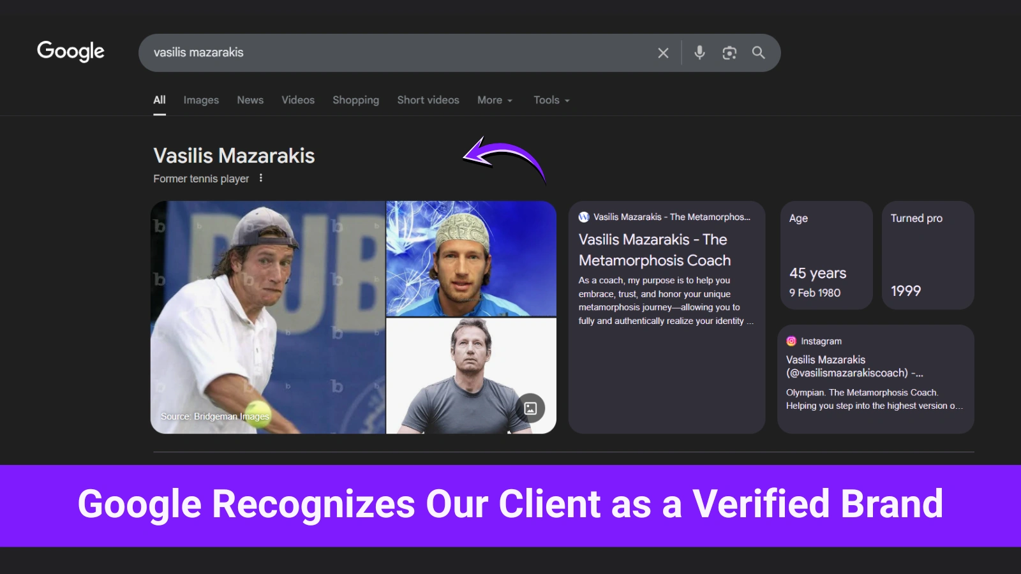Image resolution: width=1021 pixels, height=574 pixels.
Task: Click the Age card showing 45 years
Action: [x=826, y=255]
